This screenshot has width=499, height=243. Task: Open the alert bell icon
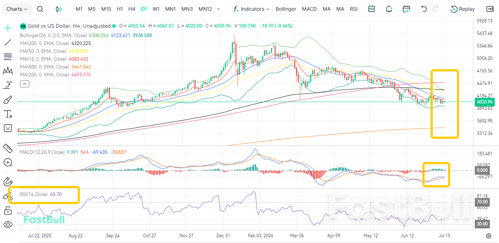(x=389, y=9)
